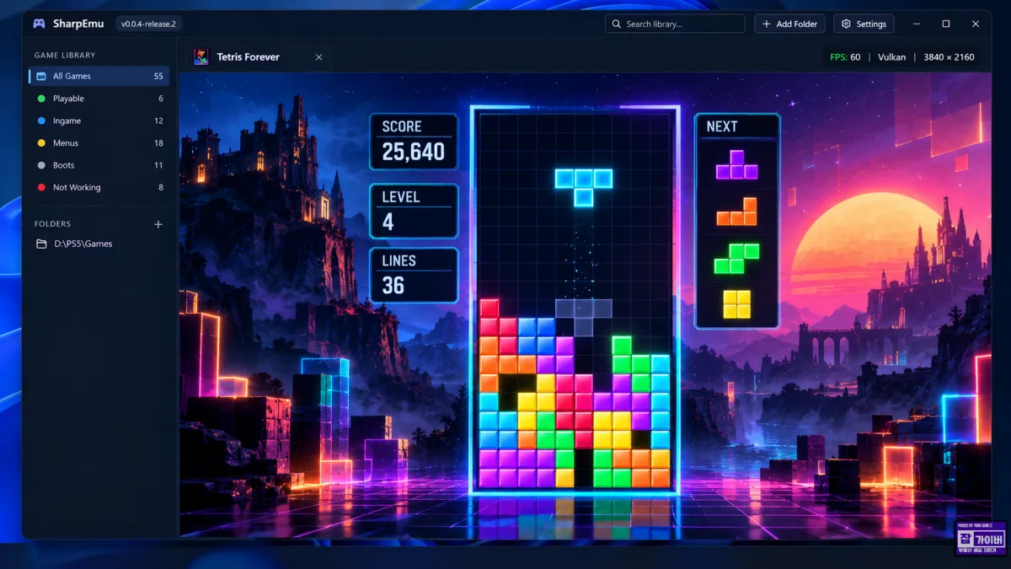
Task: Focus the Search library input field
Action: coord(675,24)
